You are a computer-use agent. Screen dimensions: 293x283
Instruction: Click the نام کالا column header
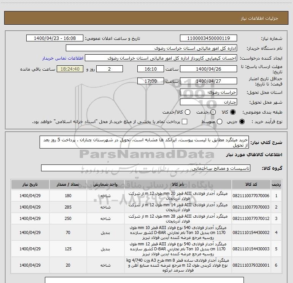pyautogui.click(x=178, y=185)
